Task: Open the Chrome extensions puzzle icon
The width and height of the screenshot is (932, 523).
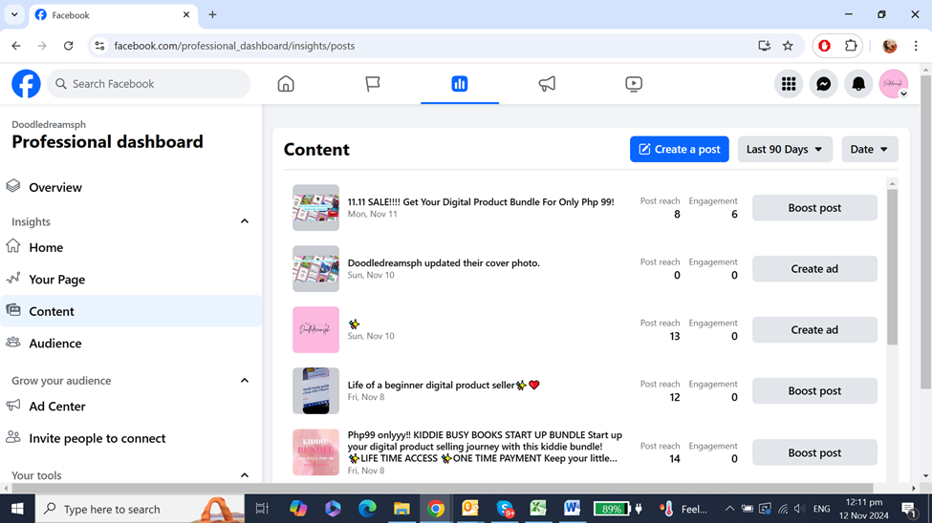Action: [x=851, y=46]
